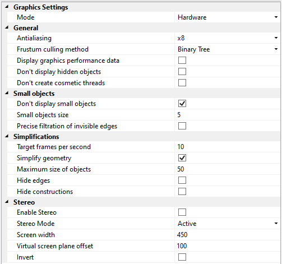Enable Precise filtration of invisible edges

pyautogui.click(x=182, y=126)
